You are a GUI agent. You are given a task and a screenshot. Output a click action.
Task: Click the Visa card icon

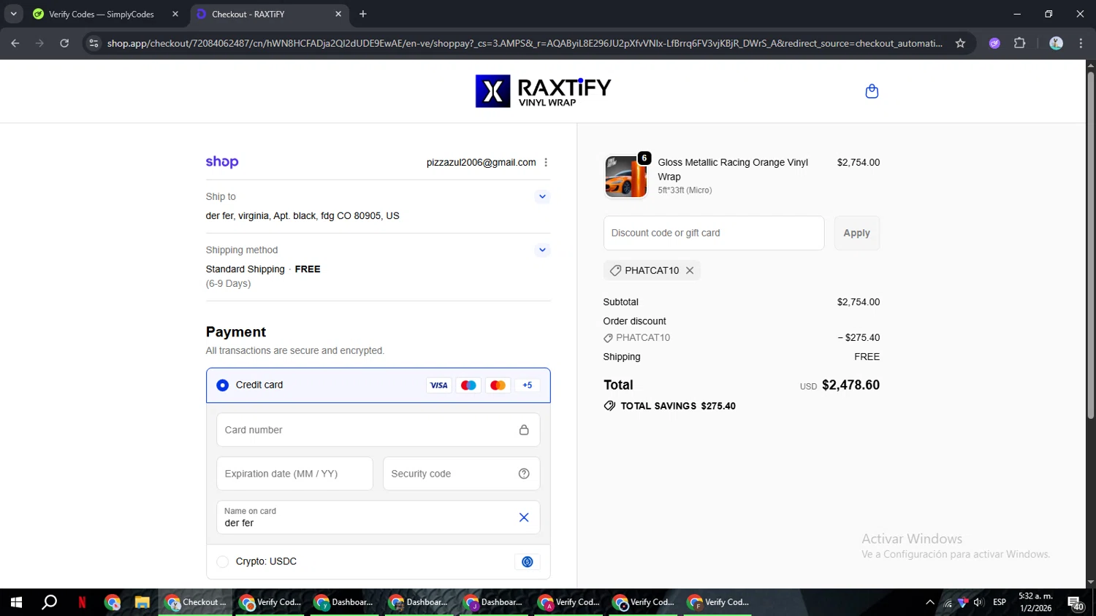pyautogui.click(x=438, y=385)
